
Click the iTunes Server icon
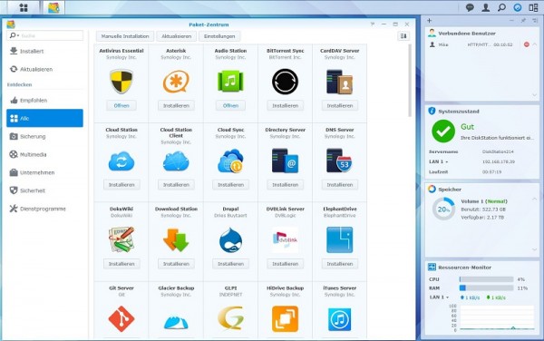coord(340,319)
